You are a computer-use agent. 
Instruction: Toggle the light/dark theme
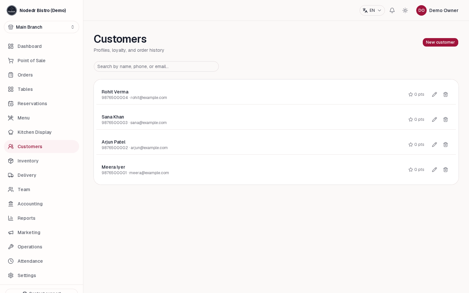point(405,10)
